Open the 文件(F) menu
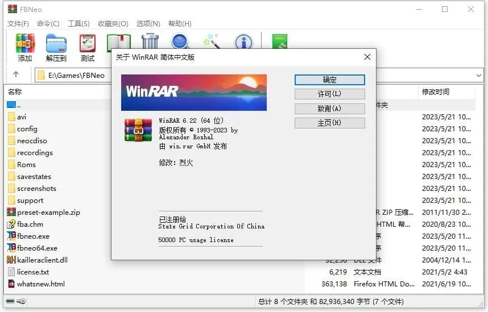This screenshot has height=312, width=488. click(x=18, y=23)
